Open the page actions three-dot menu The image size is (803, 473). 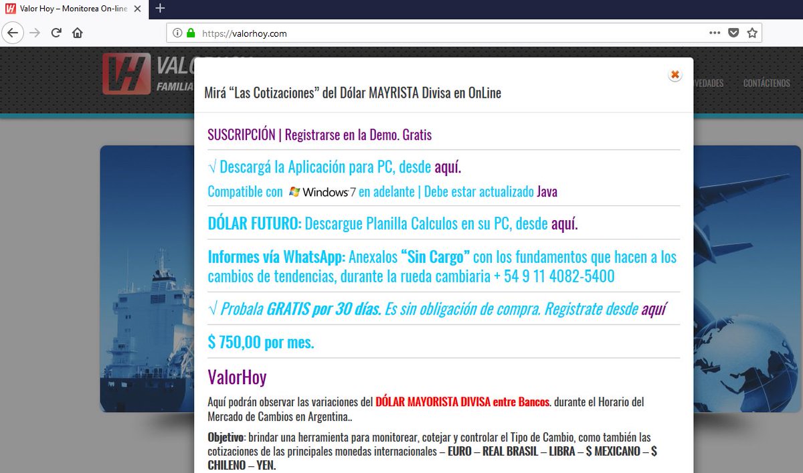pos(715,33)
